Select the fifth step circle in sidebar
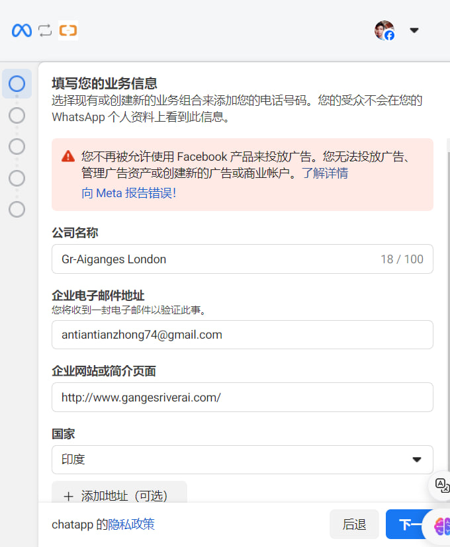Screen dimensions: 450x547 tap(17, 209)
